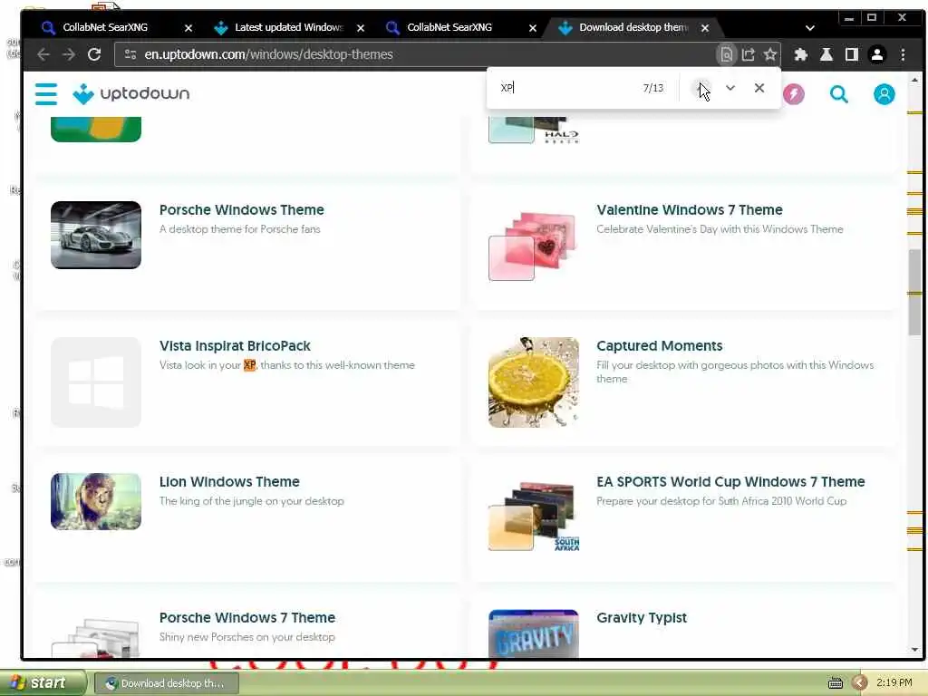This screenshot has height=696, width=928.
Task: Select Download desktop th... taskbar button
Action: point(167,683)
